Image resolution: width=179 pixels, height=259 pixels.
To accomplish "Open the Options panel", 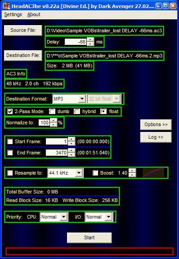I will pos(156,124).
